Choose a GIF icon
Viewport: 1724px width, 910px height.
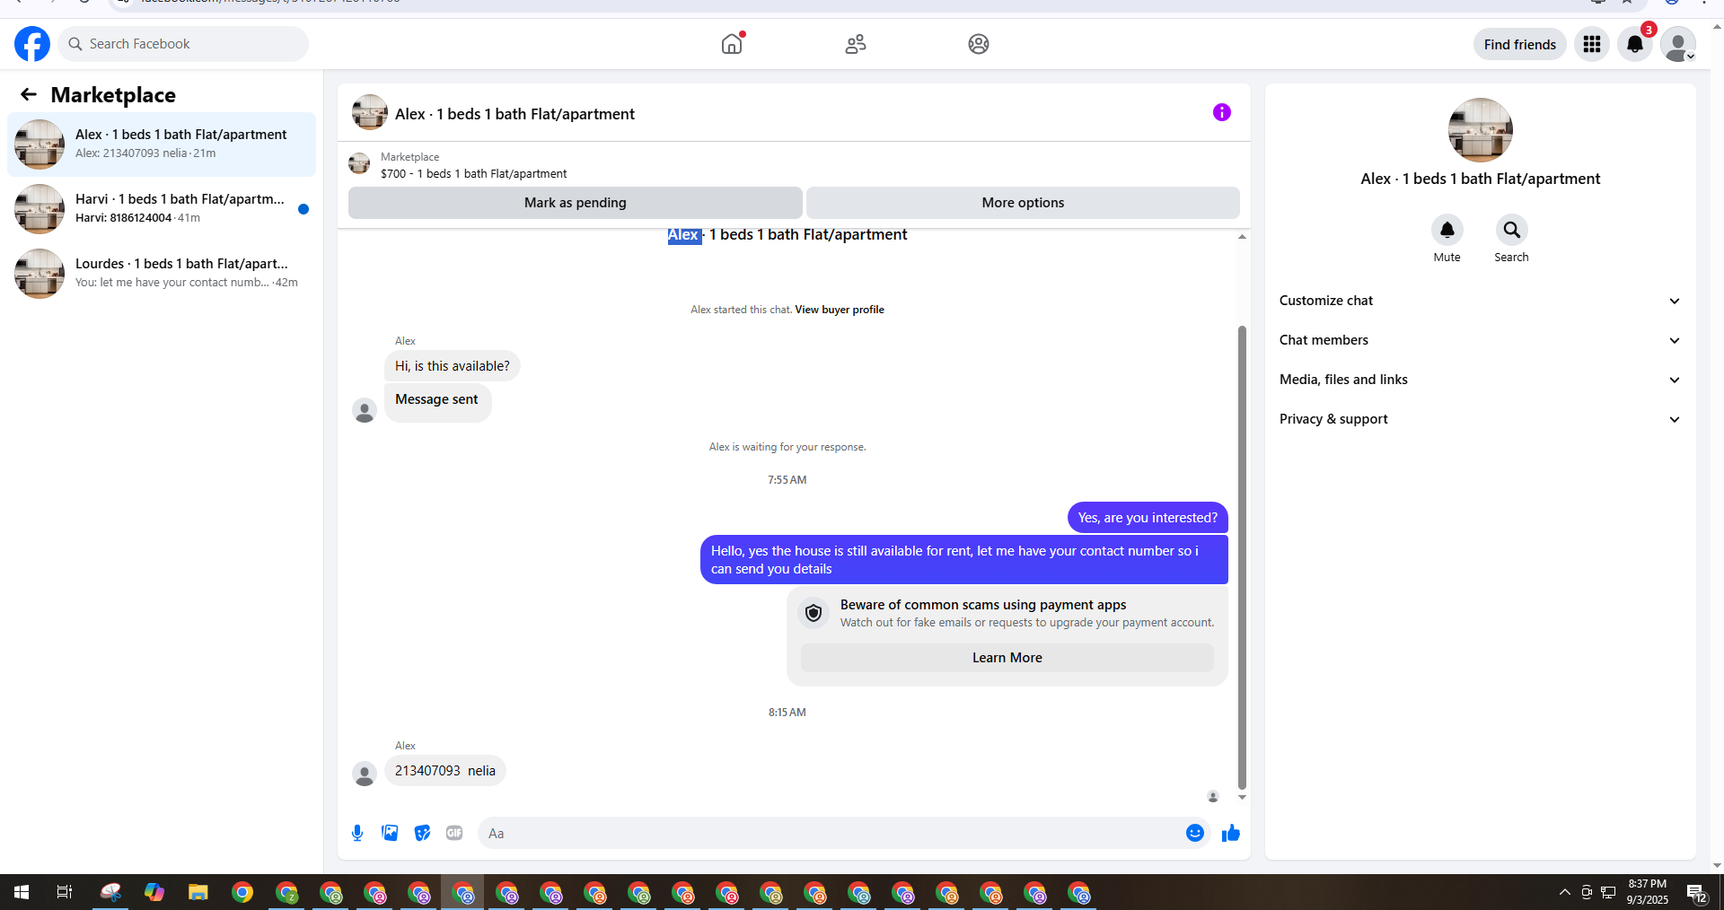pyautogui.click(x=454, y=833)
